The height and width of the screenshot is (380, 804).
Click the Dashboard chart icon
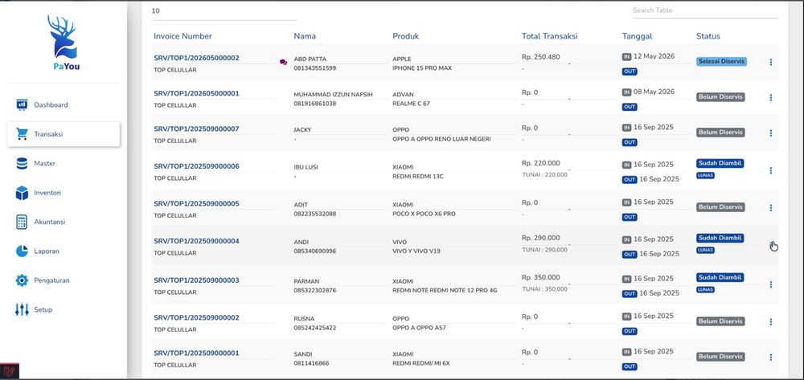22,105
